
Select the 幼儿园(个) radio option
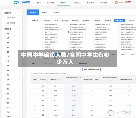43,47
